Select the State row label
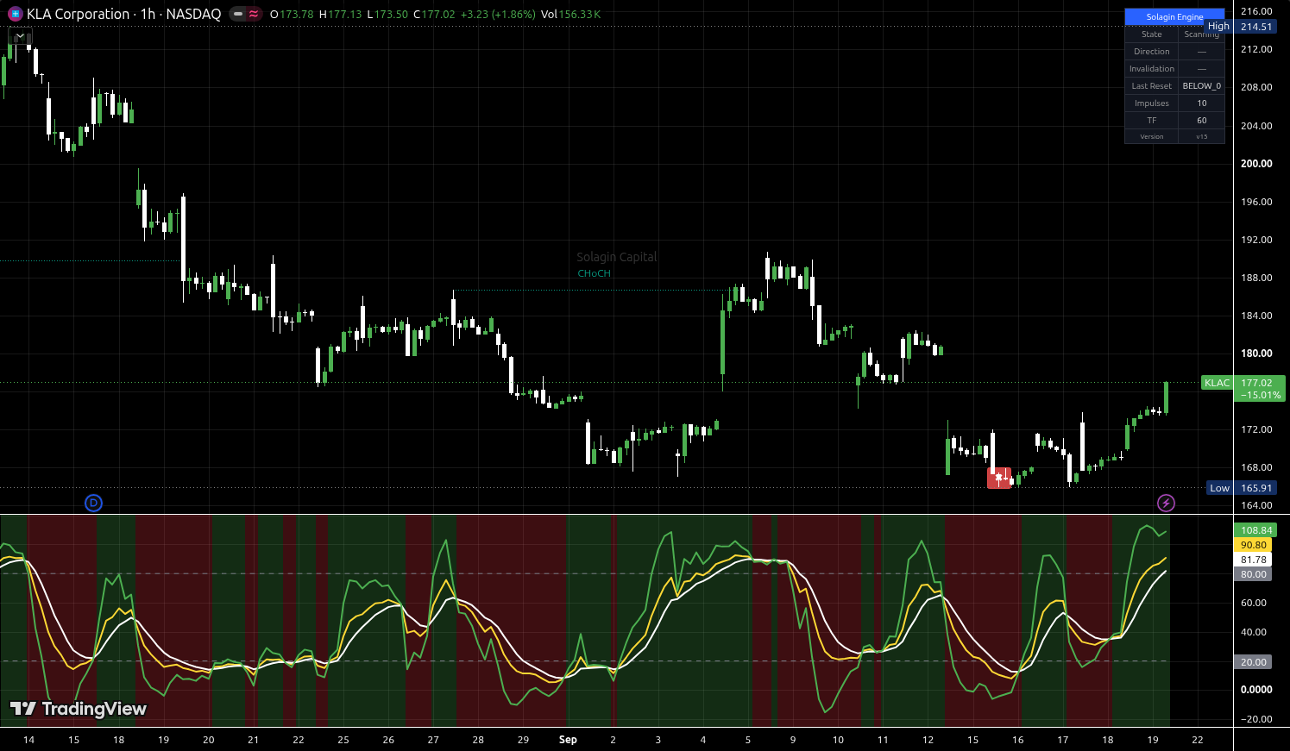Viewport: 1290px width, 751px height. click(1152, 34)
